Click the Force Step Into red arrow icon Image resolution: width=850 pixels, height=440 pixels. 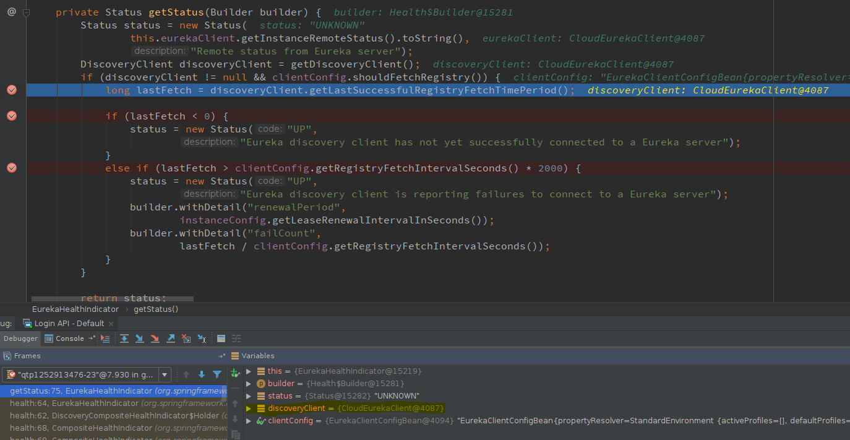[154, 339]
